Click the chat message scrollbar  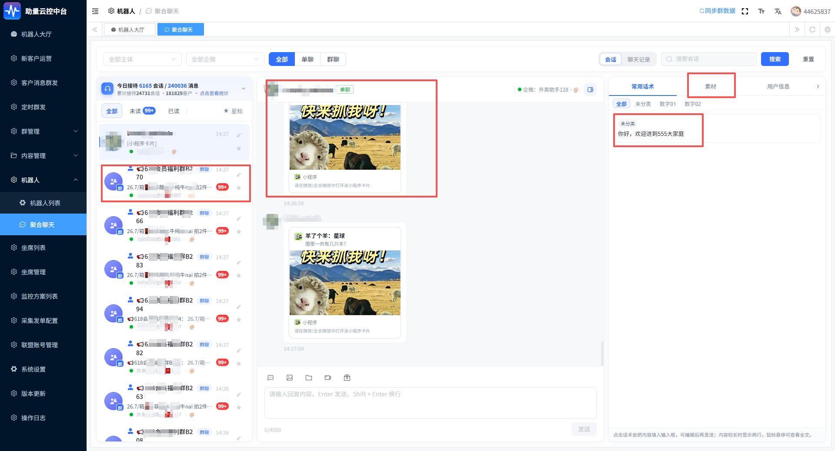pos(602,354)
